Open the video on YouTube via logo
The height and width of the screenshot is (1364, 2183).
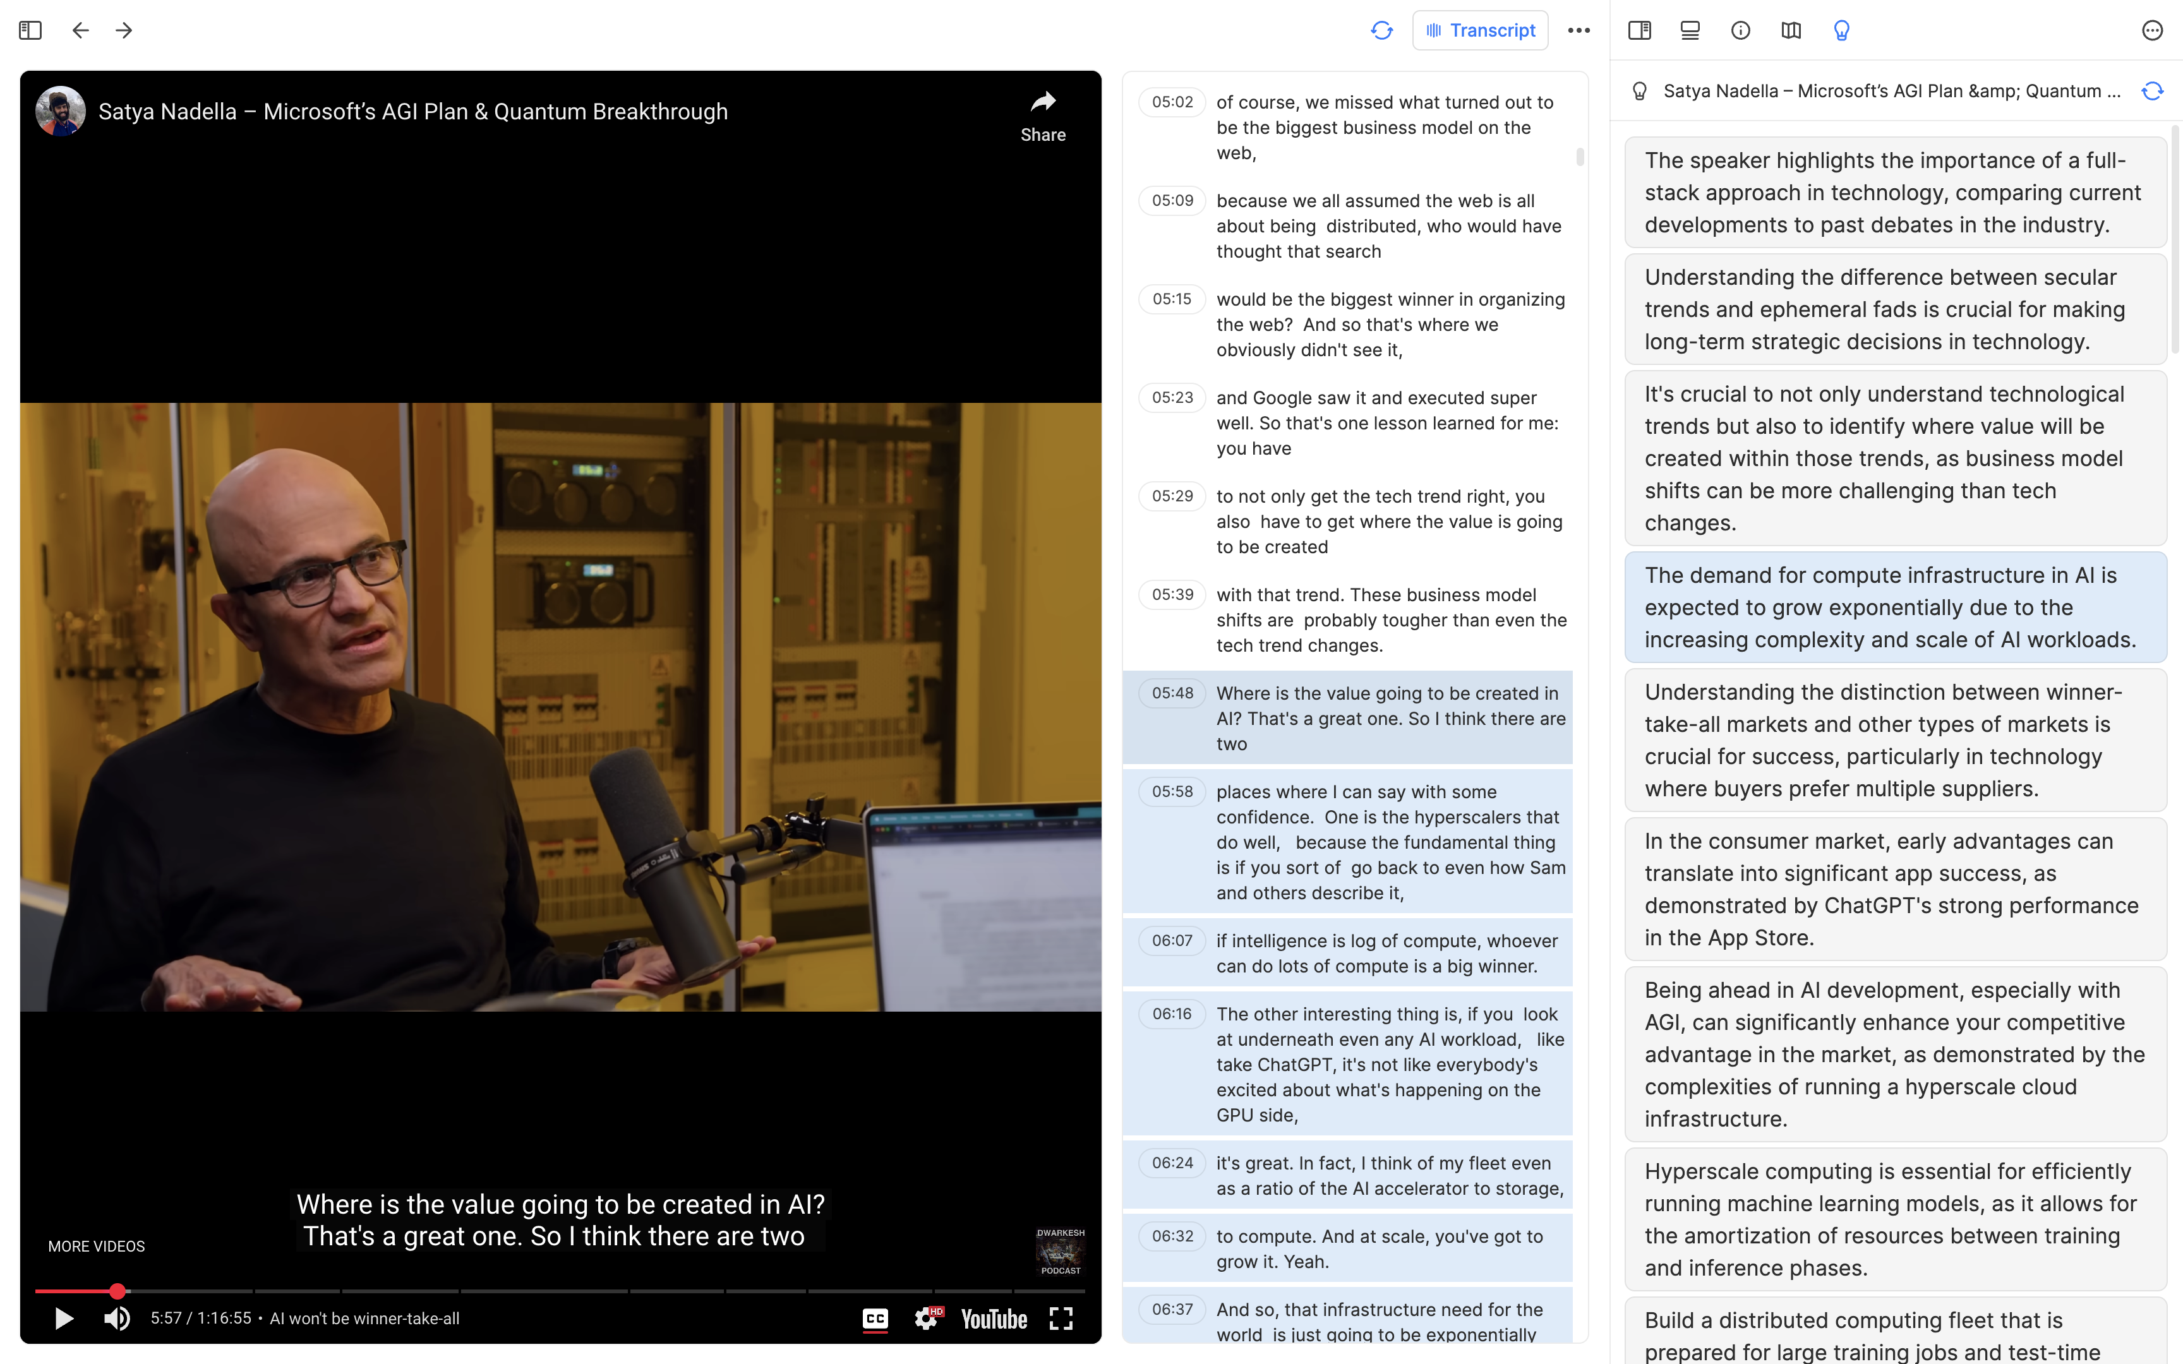(994, 1319)
